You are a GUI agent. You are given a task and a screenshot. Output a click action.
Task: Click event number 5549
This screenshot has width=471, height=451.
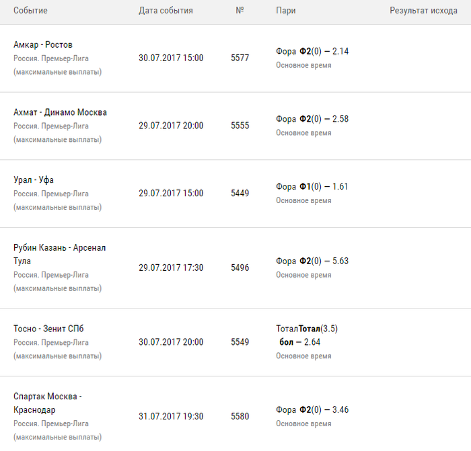pos(240,342)
